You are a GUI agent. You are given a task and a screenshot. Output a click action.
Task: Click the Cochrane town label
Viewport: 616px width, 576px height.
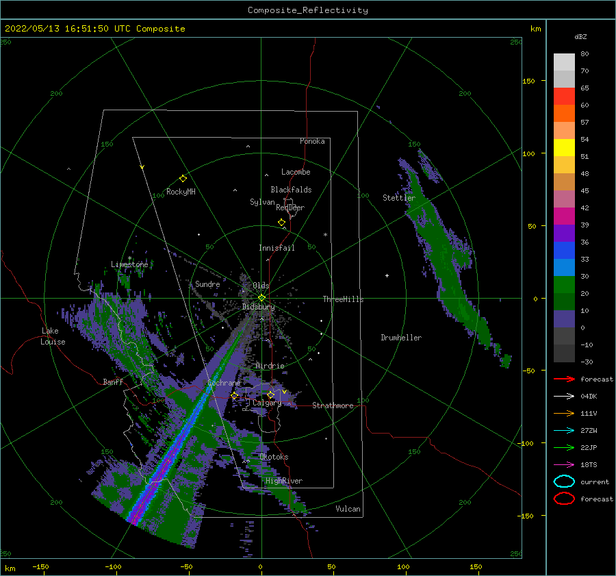224,383
